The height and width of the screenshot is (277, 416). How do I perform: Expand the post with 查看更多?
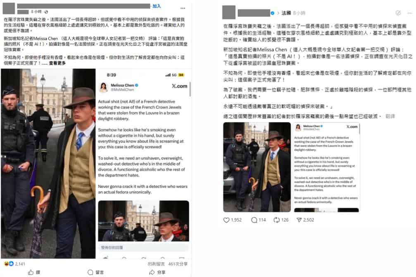(57, 63)
